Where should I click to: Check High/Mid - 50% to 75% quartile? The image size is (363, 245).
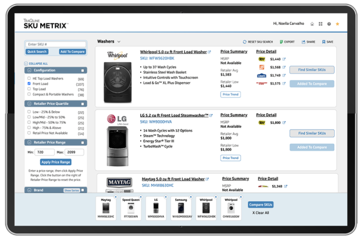(x=29, y=122)
